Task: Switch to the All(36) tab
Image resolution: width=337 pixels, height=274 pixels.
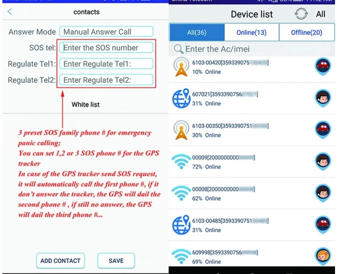Action: tap(197, 32)
